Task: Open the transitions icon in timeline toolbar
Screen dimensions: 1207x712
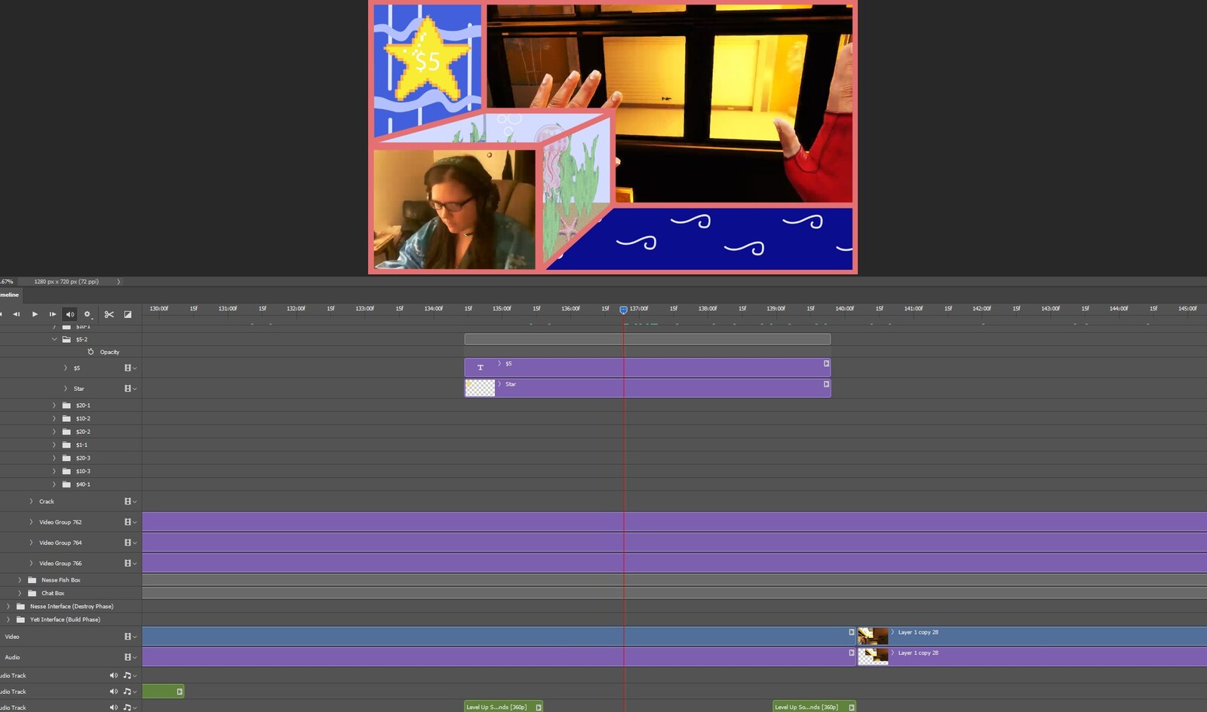Action: pyautogui.click(x=127, y=314)
